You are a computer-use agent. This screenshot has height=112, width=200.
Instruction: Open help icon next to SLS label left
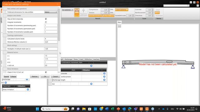click(x=6, y=83)
